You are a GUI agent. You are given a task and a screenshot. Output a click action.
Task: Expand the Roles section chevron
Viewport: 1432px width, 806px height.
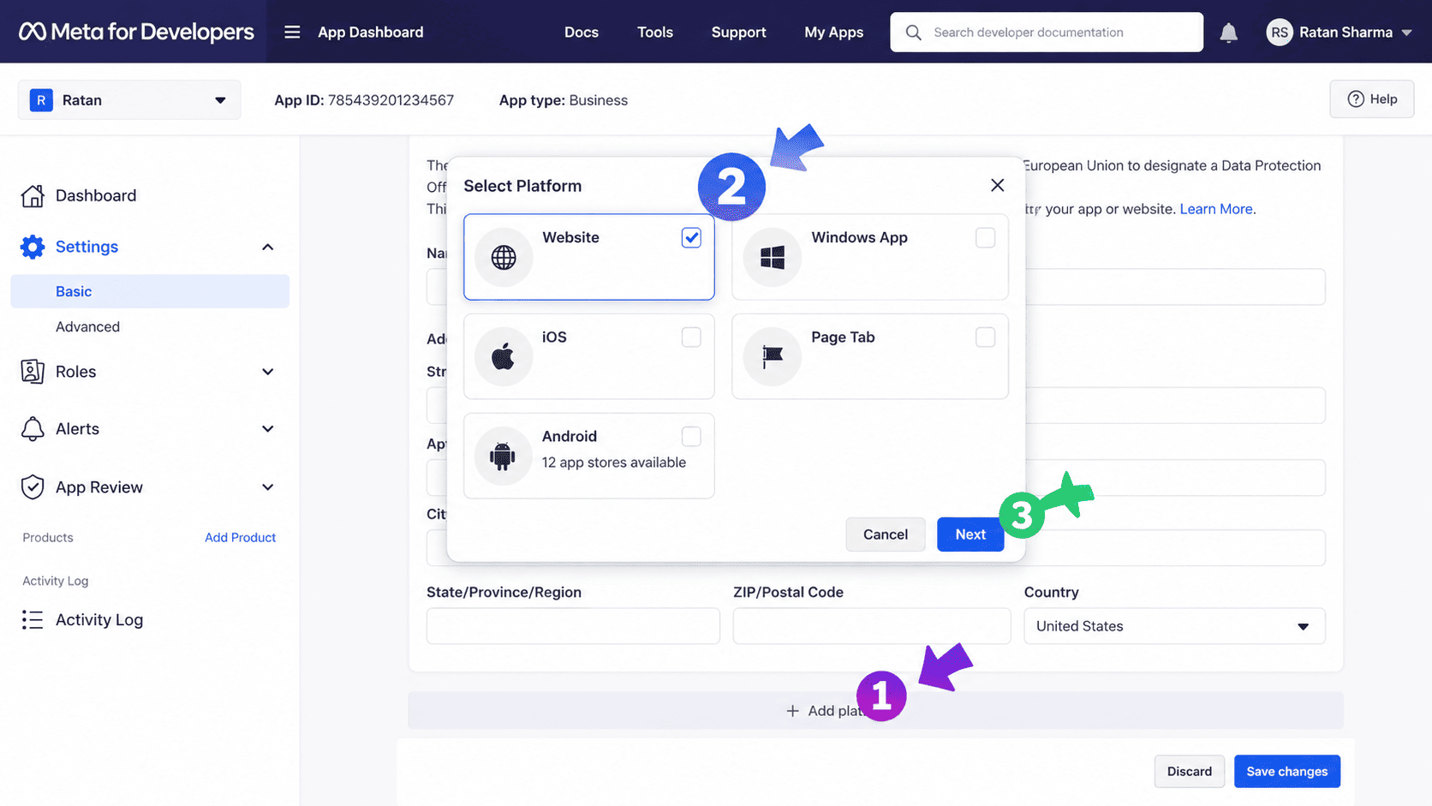pyautogui.click(x=268, y=372)
